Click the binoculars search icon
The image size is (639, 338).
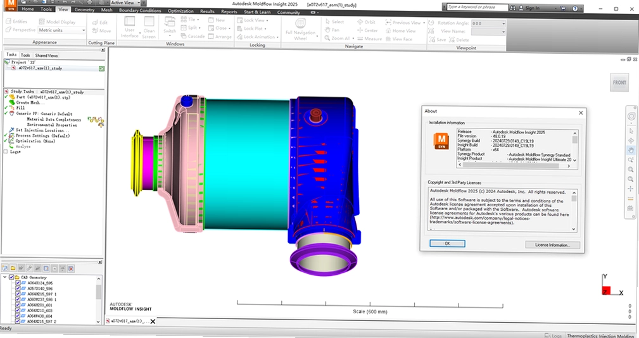(512, 8)
